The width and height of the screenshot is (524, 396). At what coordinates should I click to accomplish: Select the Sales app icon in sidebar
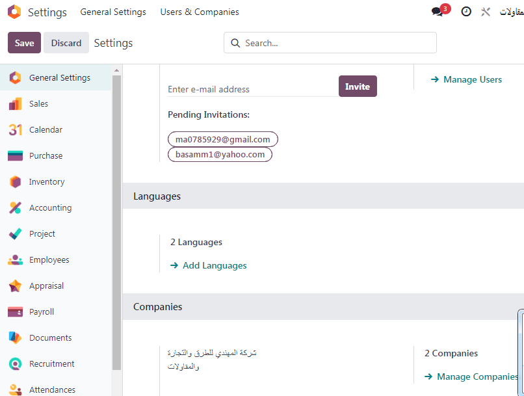(x=16, y=104)
